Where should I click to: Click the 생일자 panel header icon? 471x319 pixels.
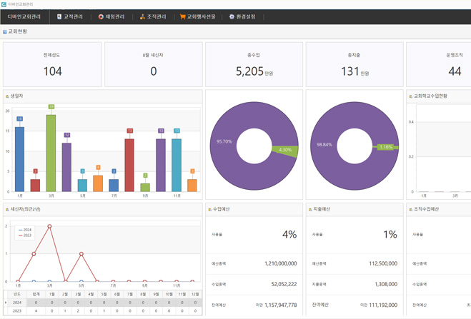tap(6, 96)
